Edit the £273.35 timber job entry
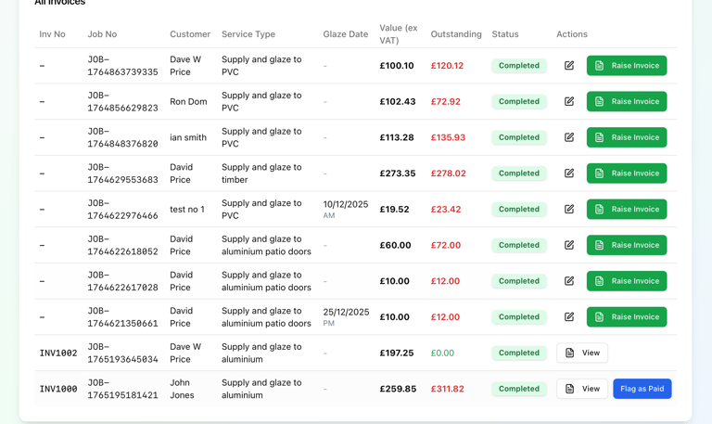 pyautogui.click(x=569, y=173)
